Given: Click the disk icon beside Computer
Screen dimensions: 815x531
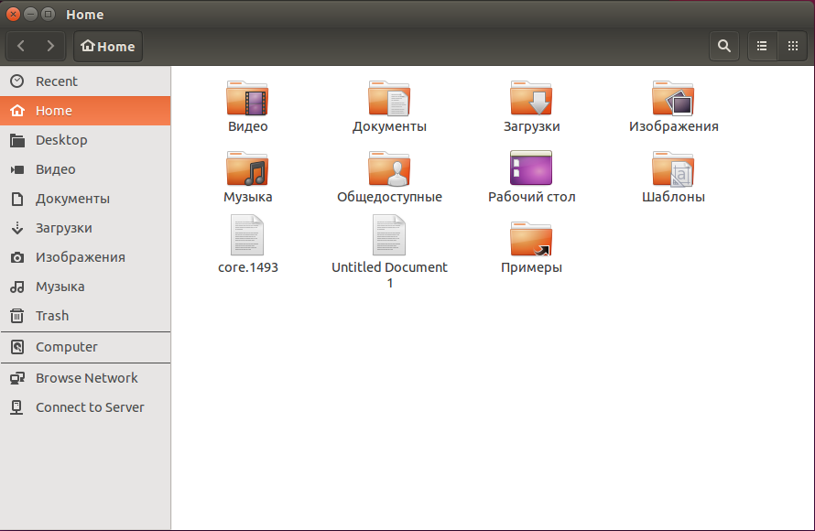Looking at the screenshot, I should 17,347.
